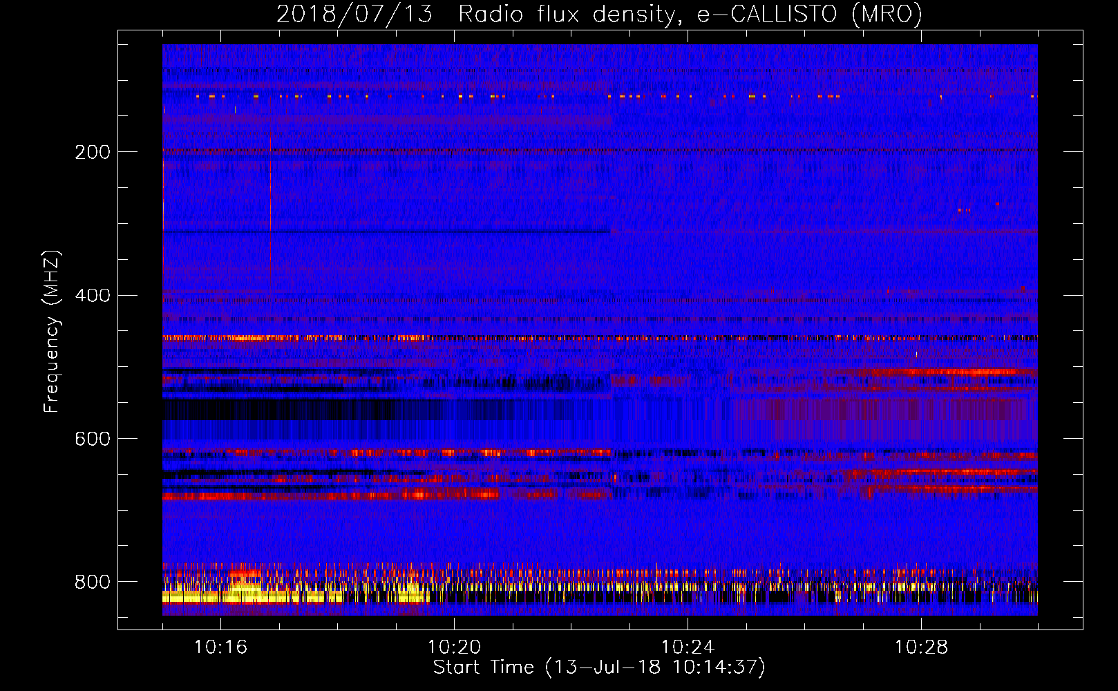Click the bright yellow burst near 800 MHz

[x=252, y=595]
